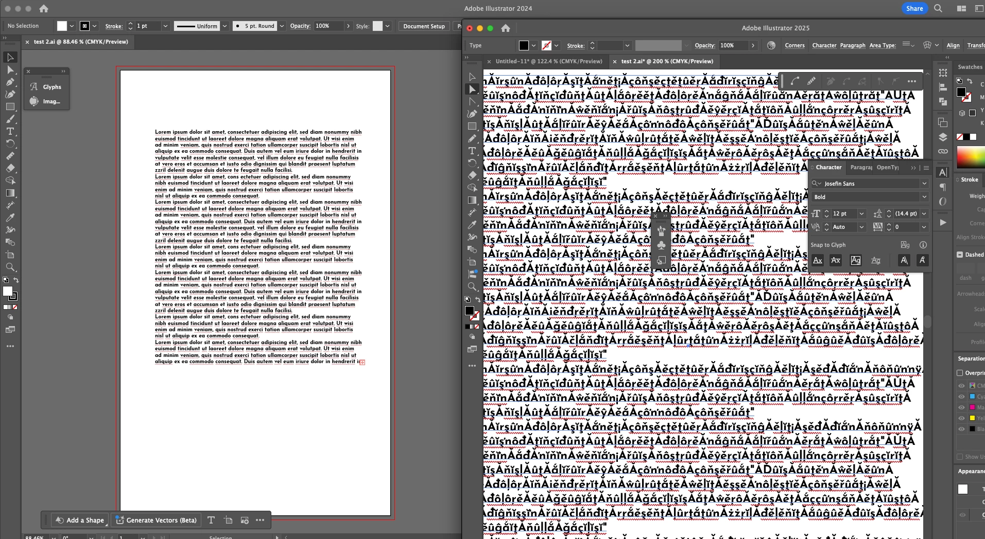Open the kerning Auto dropdown

coord(861,227)
